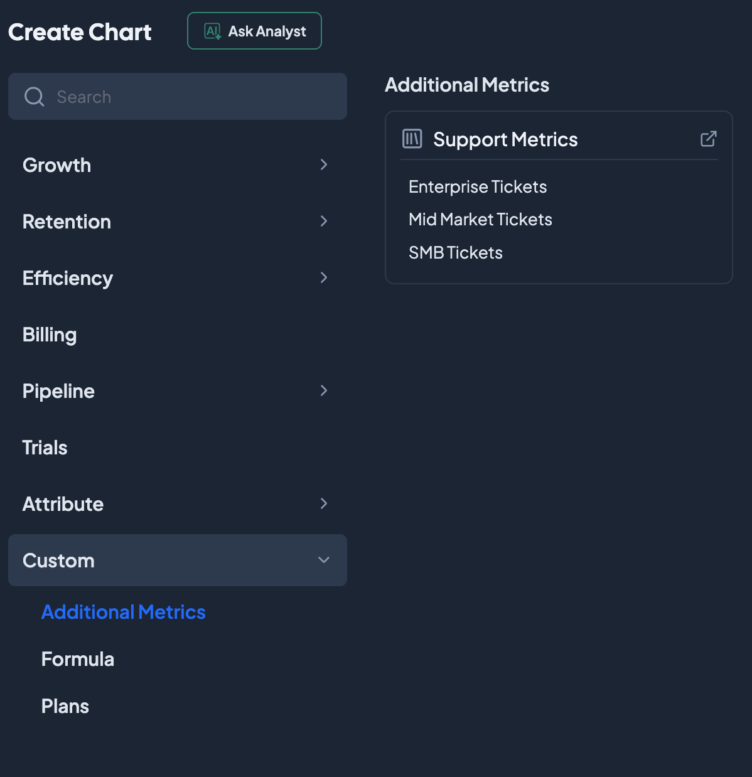Expand the Growth category chevron
This screenshot has height=777, width=752.
[x=324, y=164]
